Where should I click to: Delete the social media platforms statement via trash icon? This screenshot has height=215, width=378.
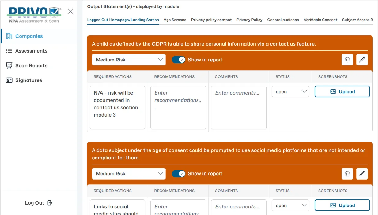pos(347,173)
